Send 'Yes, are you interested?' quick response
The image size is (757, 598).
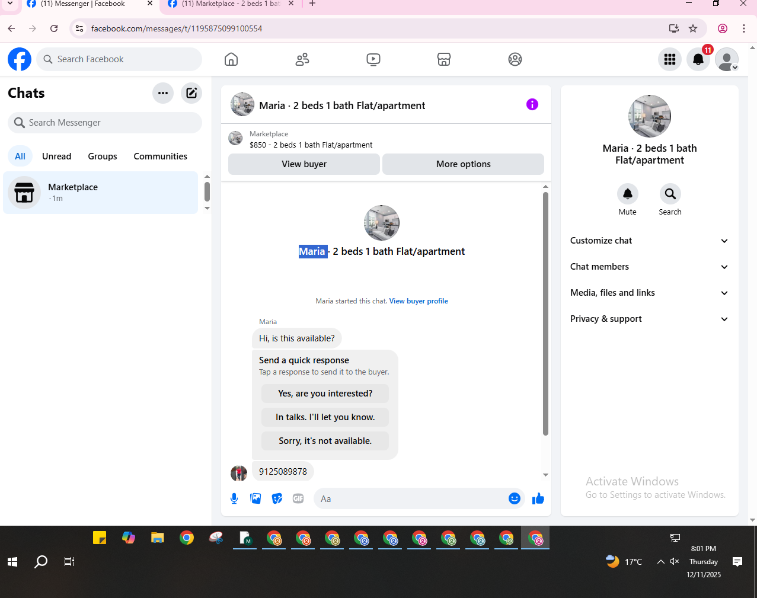point(325,394)
